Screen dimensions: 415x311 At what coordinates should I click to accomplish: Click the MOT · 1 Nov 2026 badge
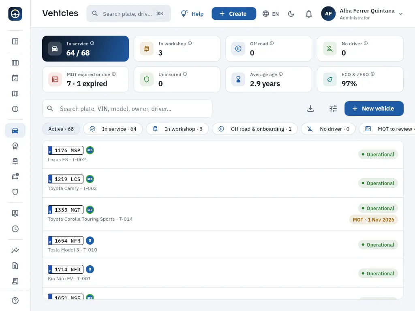(x=373, y=220)
